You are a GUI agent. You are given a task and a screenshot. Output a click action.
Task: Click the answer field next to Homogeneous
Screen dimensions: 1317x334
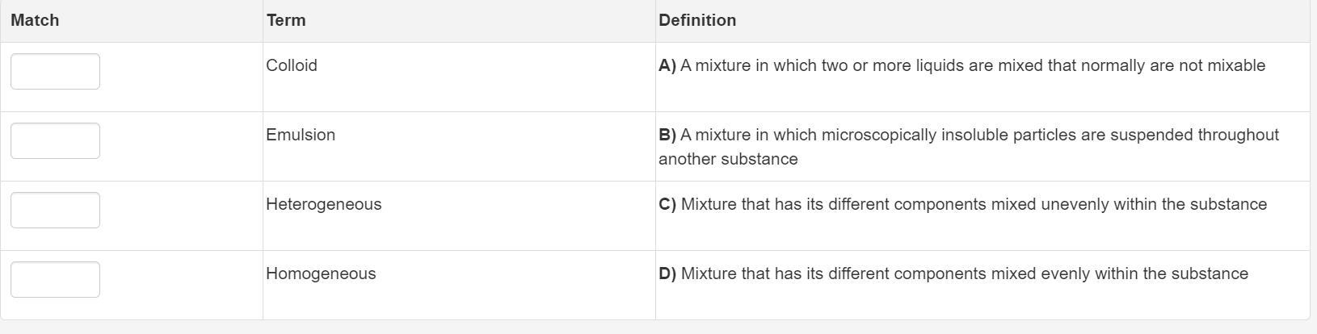tap(55, 280)
